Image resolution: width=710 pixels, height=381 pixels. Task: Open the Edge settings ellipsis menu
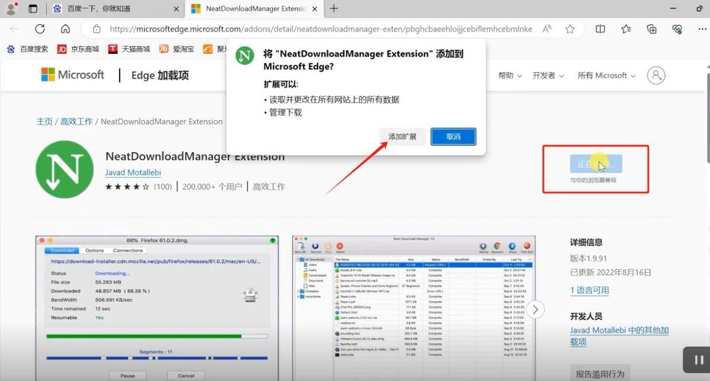pos(702,29)
